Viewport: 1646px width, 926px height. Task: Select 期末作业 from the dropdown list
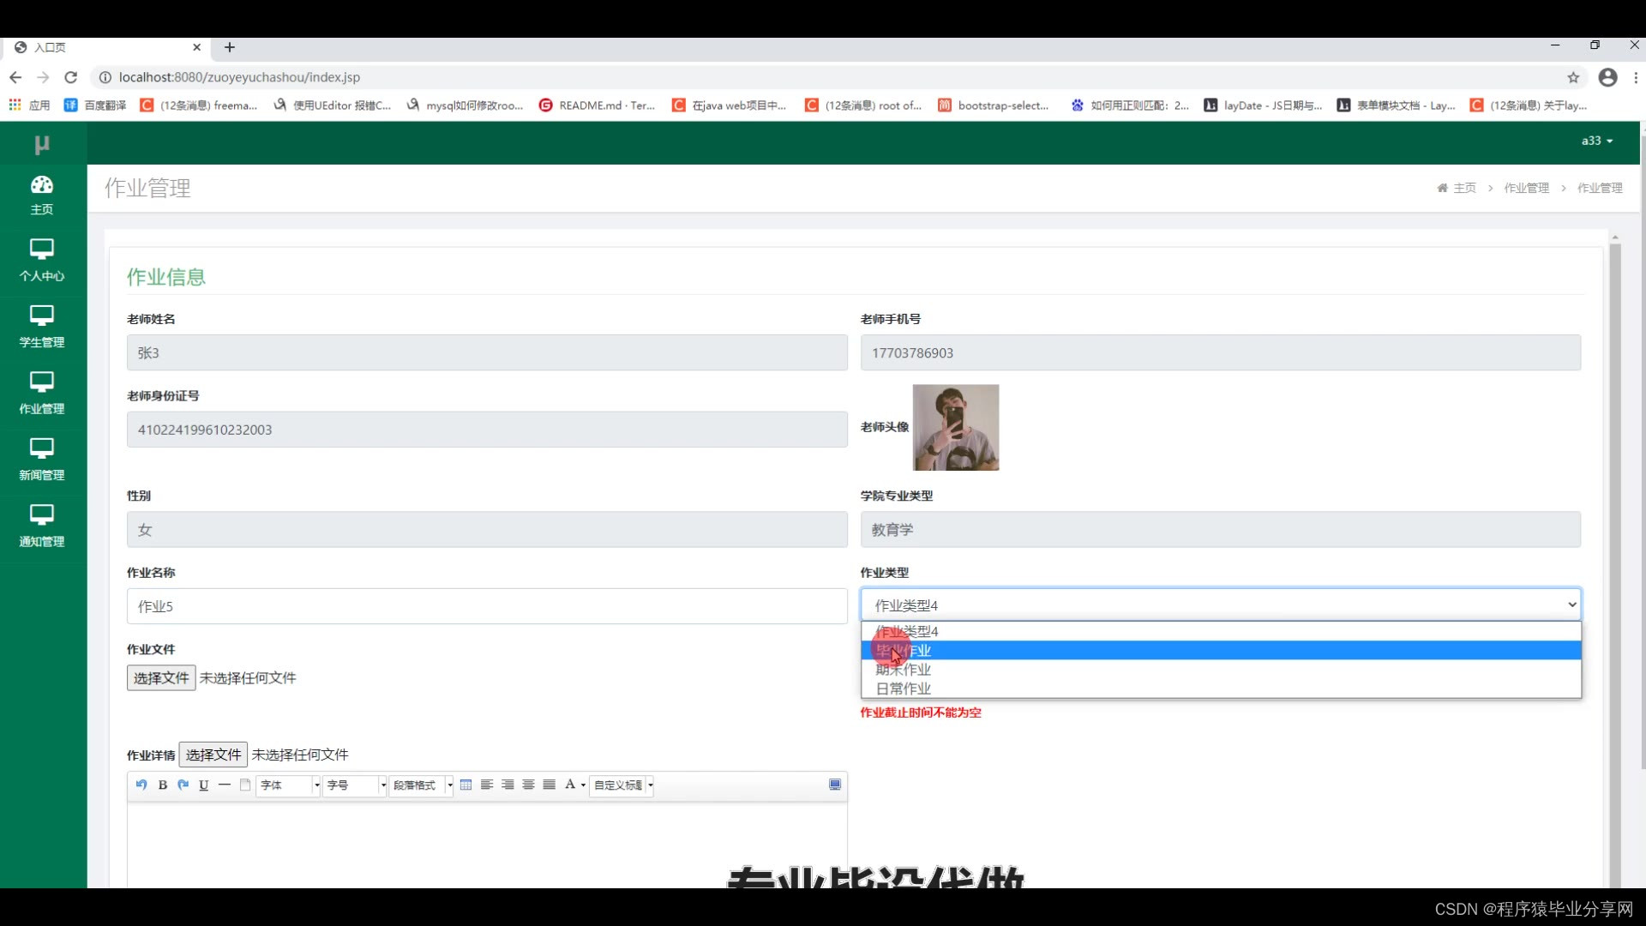click(903, 670)
